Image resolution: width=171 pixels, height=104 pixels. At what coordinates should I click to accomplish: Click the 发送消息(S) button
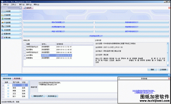point(52,96)
